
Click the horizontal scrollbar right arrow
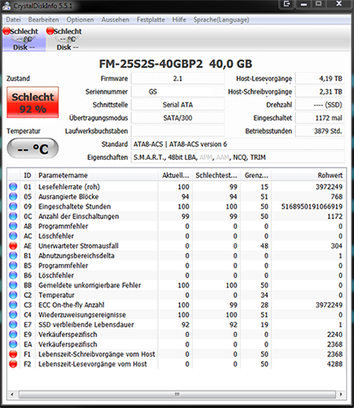click(x=341, y=395)
